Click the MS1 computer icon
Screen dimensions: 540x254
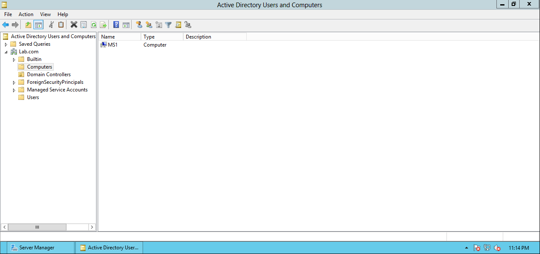pyautogui.click(x=104, y=45)
